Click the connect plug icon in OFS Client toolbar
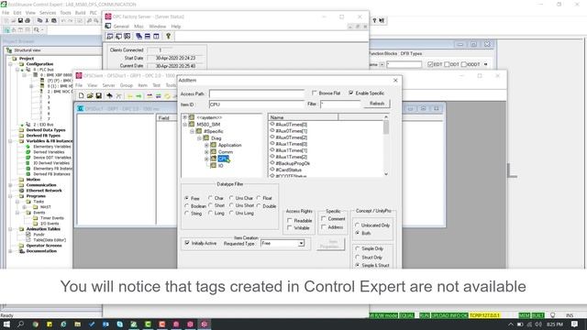The height and width of the screenshot is (330, 587). (109, 96)
